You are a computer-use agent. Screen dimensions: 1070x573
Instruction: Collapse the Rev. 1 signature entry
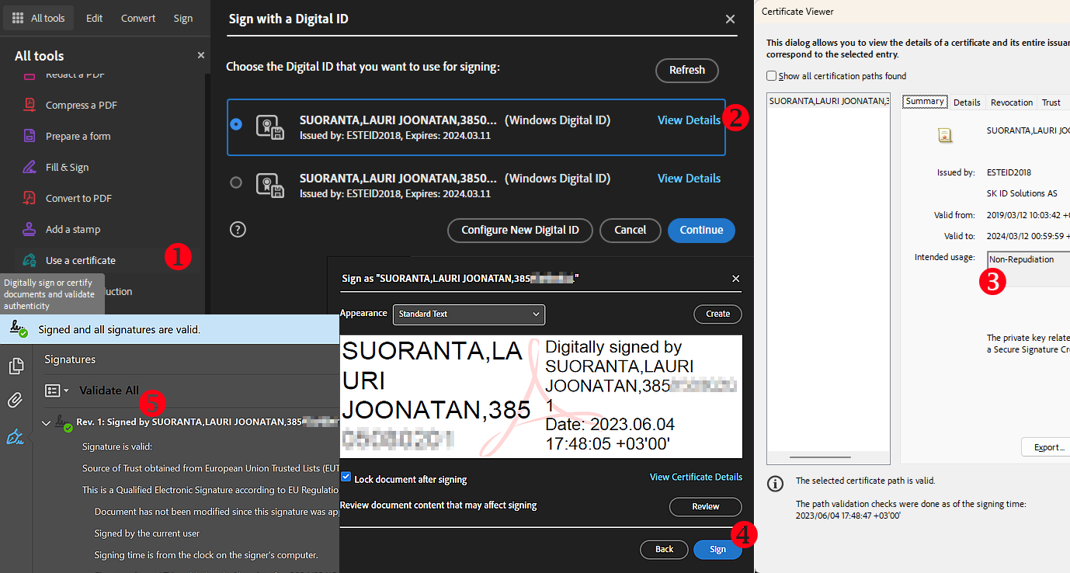pos(47,423)
